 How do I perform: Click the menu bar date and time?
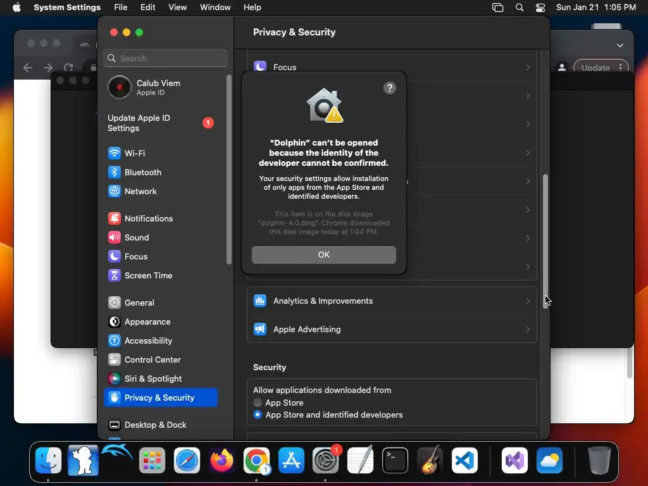(x=596, y=8)
